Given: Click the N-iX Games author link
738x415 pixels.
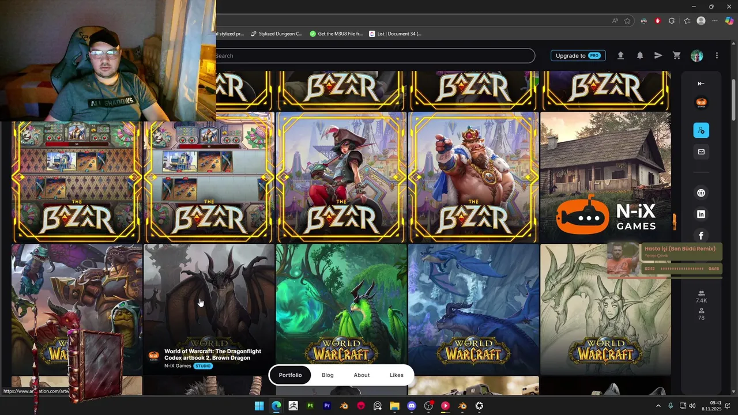Looking at the screenshot, I should [178, 366].
